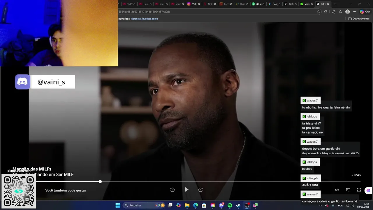This screenshot has width=373, height=210.
Task: Close the TikTok tab
Action: point(295,4)
